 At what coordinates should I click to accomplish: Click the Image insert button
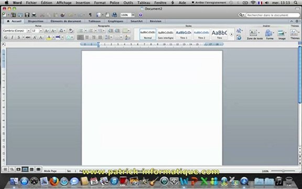coord(282,34)
